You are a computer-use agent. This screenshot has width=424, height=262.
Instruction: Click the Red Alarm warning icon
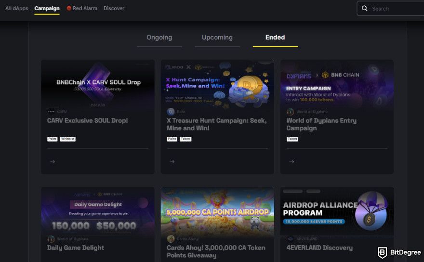(69, 8)
